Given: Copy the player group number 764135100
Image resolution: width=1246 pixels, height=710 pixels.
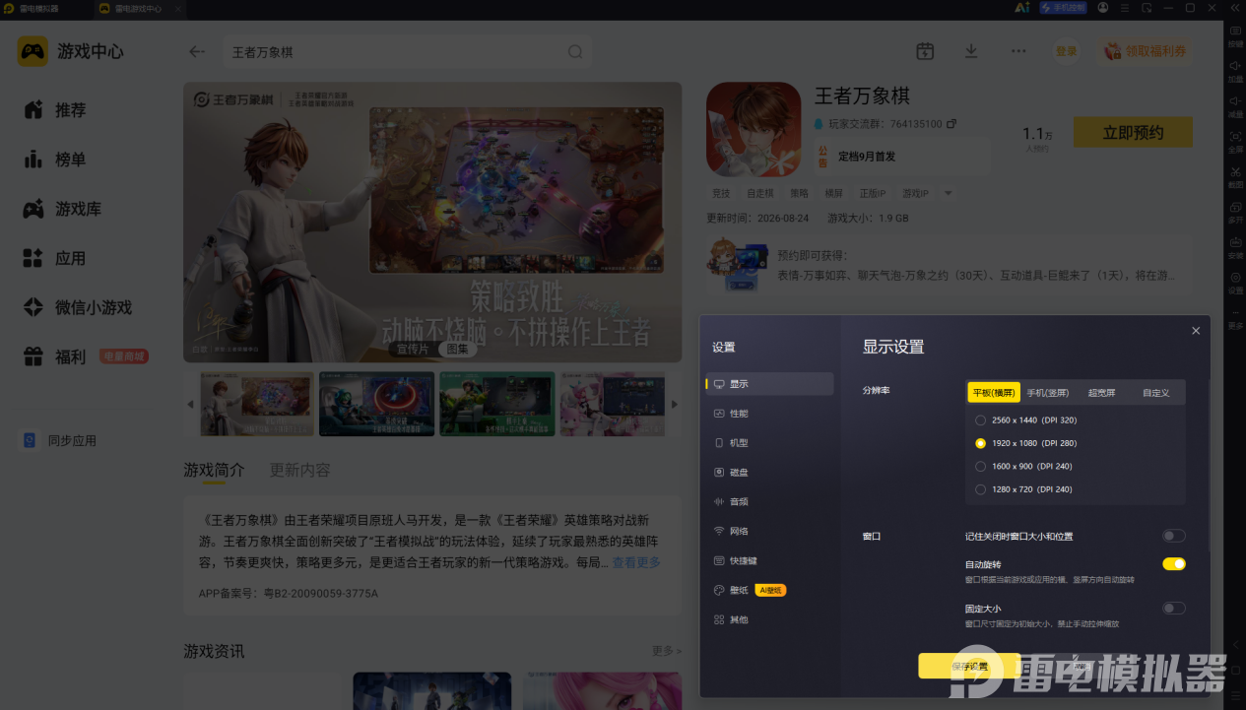Looking at the screenshot, I should click(951, 124).
